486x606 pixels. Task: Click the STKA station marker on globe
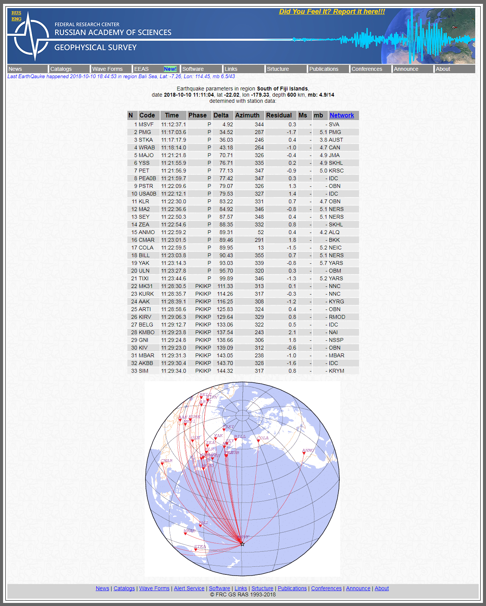[196, 550]
